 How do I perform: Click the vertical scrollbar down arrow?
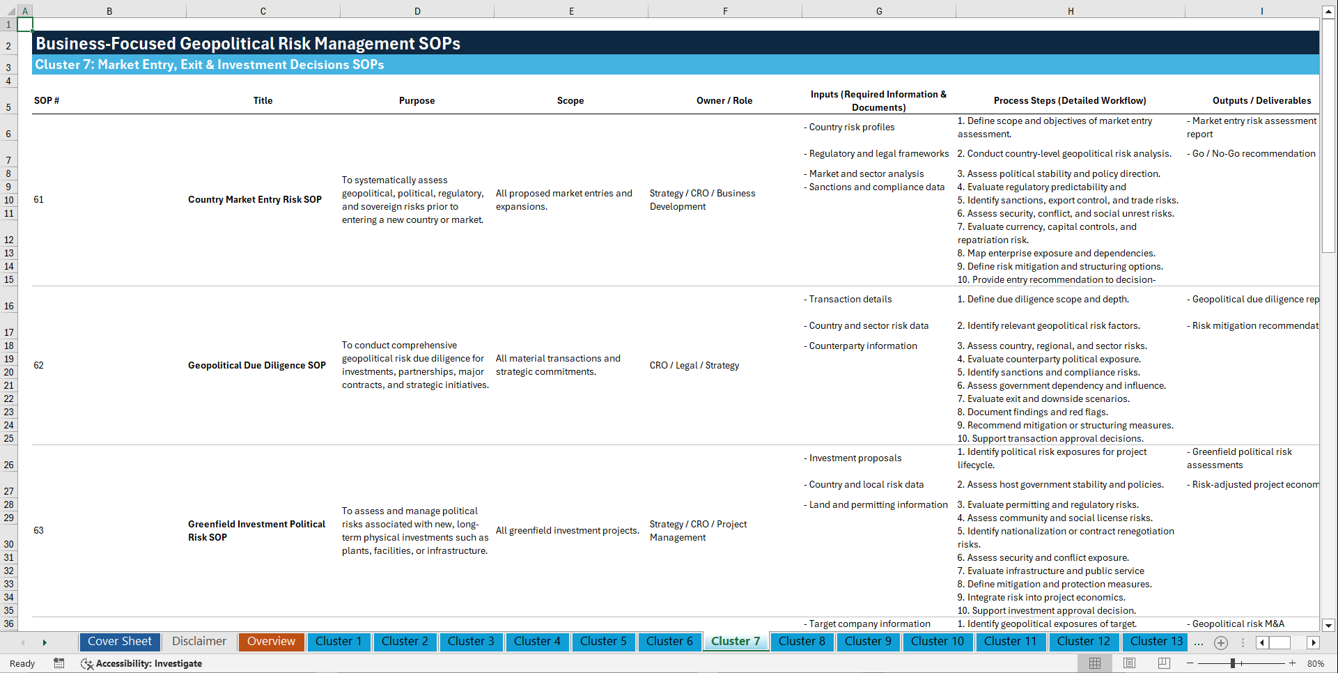[1329, 626]
